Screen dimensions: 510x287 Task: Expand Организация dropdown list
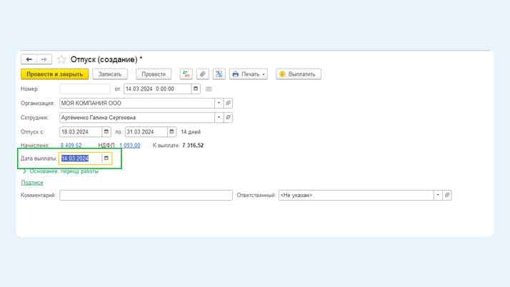pos(219,103)
